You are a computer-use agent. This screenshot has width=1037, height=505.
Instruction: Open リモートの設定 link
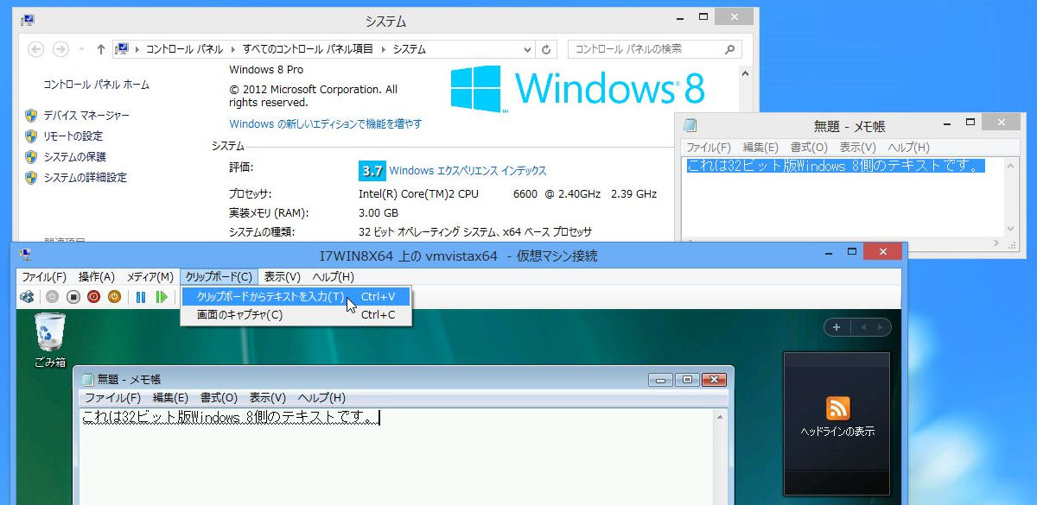(73, 136)
